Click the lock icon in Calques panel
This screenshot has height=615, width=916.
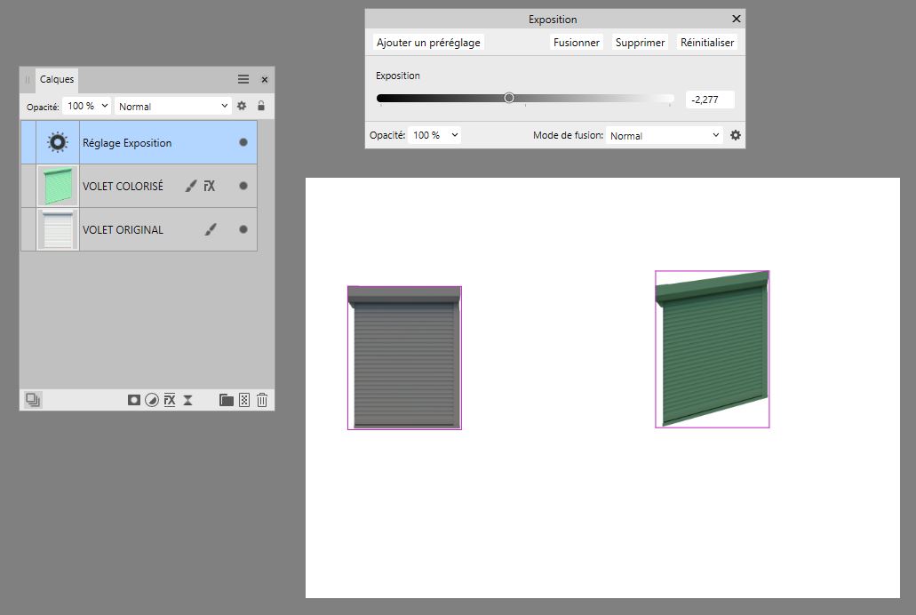coord(261,106)
